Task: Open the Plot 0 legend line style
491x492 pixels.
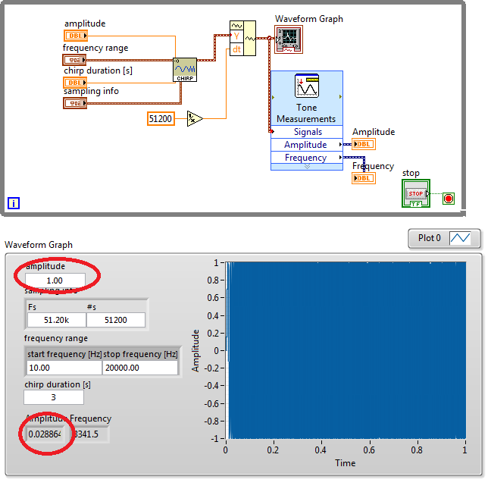Action: click(x=460, y=238)
